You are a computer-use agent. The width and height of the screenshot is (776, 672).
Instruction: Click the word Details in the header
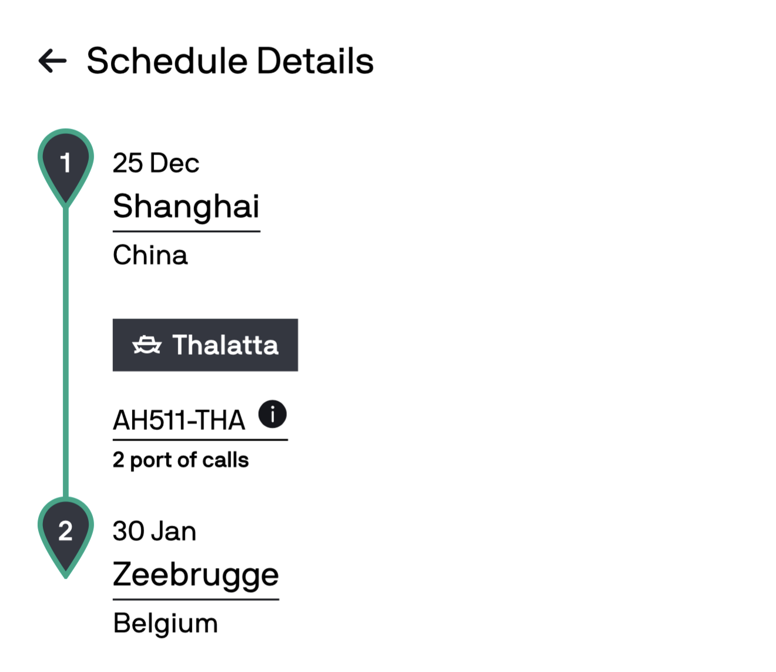[x=315, y=61]
